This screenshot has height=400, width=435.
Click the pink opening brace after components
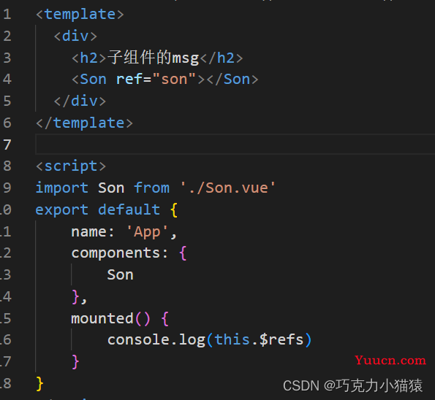click(183, 253)
